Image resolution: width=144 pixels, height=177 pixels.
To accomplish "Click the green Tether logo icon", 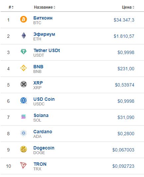I will [24, 52].
